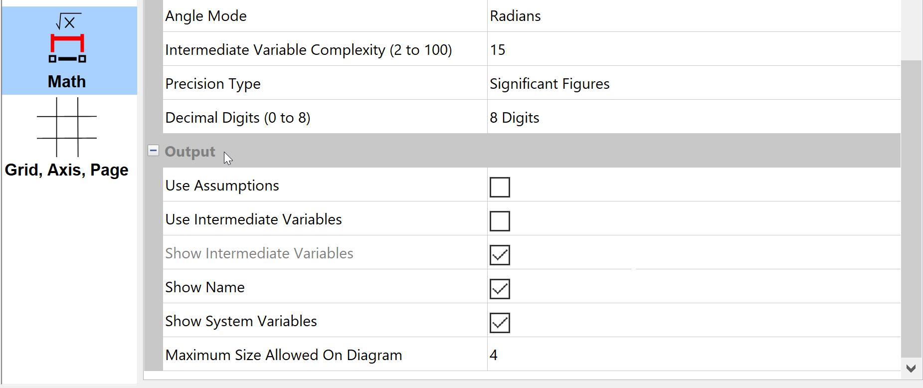Select the Output section header label

coord(190,152)
